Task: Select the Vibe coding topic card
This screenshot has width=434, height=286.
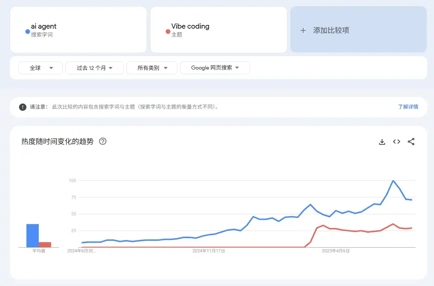Action: click(x=218, y=30)
